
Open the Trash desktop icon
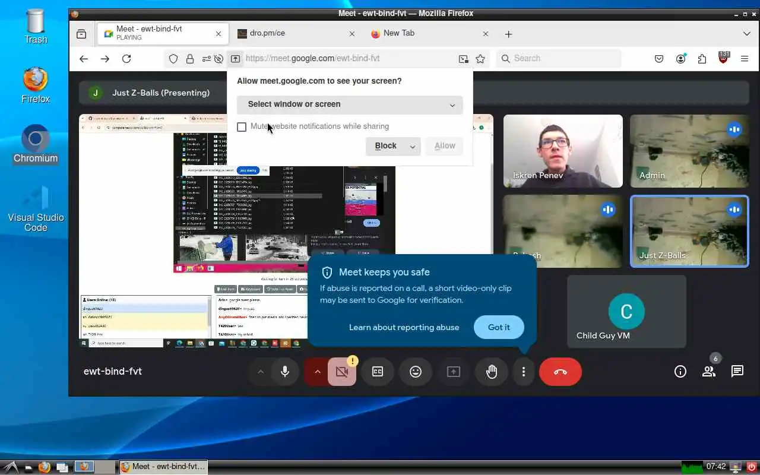(36, 27)
